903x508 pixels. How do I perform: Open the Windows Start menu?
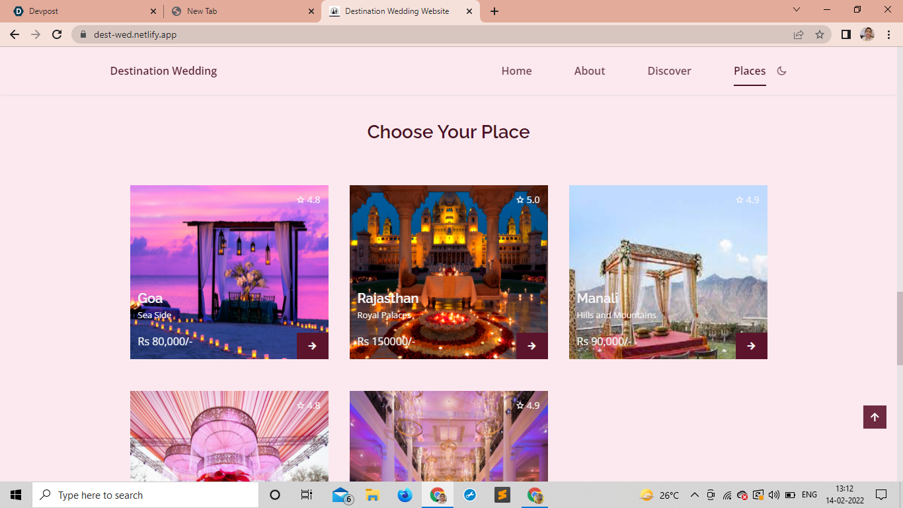[16, 495]
